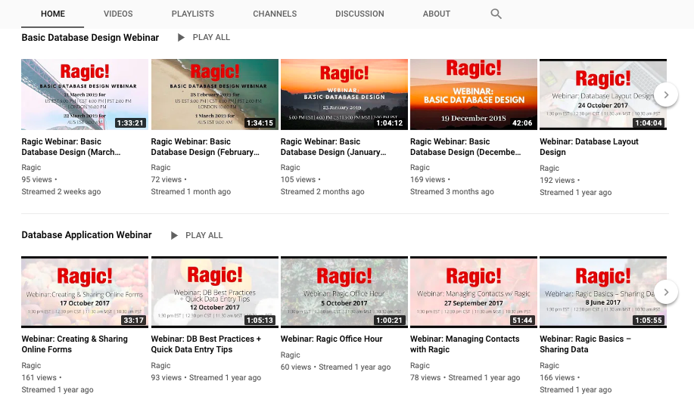
Task: Click Ragic channel name under Managing Contacts
Action: 420,366
